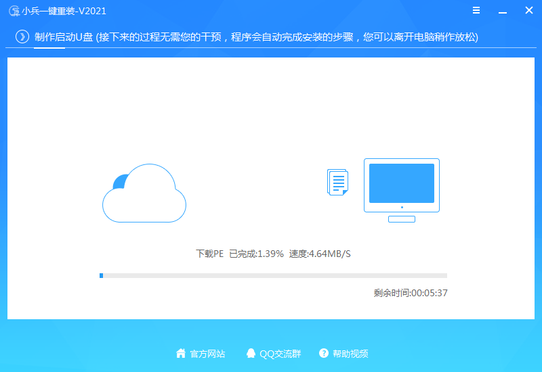Click the PE download progress bar
The width and height of the screenshot is (542, 372).
click(x=273, y=275)
